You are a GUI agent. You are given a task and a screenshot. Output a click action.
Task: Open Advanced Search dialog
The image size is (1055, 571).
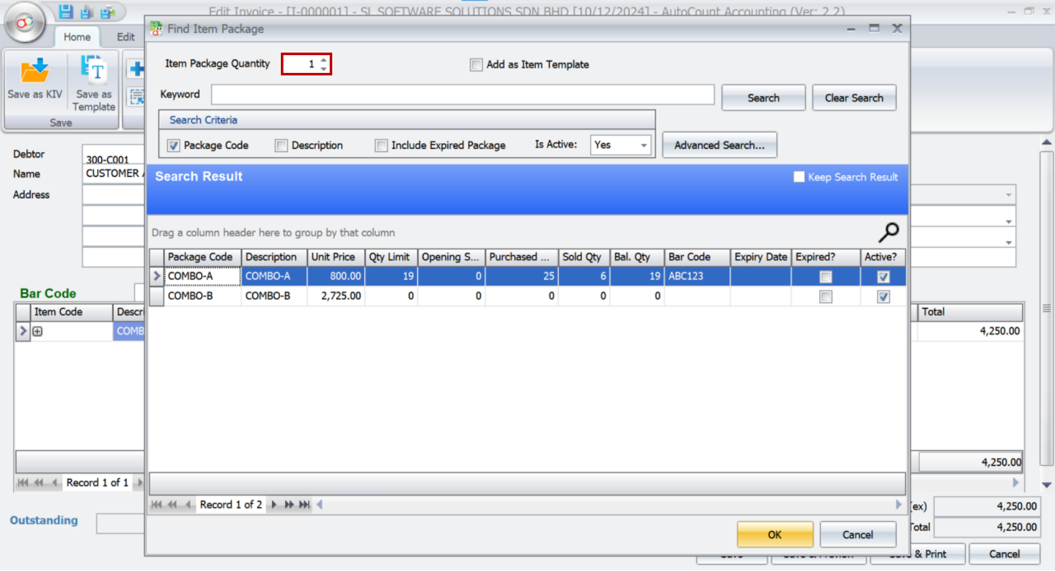click(720, 145)
